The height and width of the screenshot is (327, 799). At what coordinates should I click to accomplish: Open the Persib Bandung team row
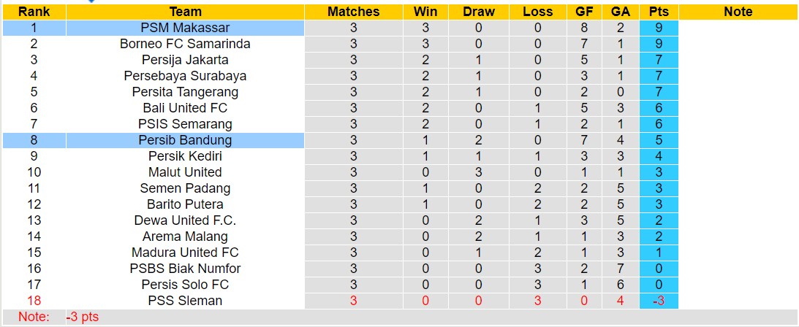pyautogui.click(x=185, y=140)
